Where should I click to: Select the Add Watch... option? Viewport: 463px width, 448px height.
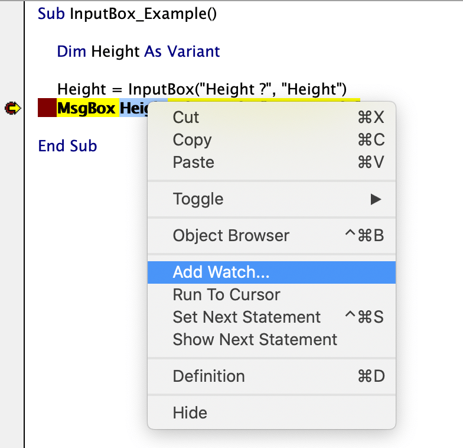point(221,272)
